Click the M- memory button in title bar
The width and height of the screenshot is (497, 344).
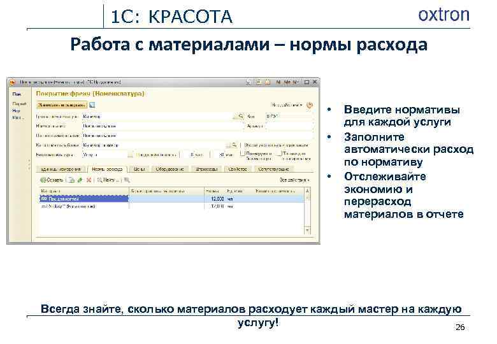(x=295, y=82)
